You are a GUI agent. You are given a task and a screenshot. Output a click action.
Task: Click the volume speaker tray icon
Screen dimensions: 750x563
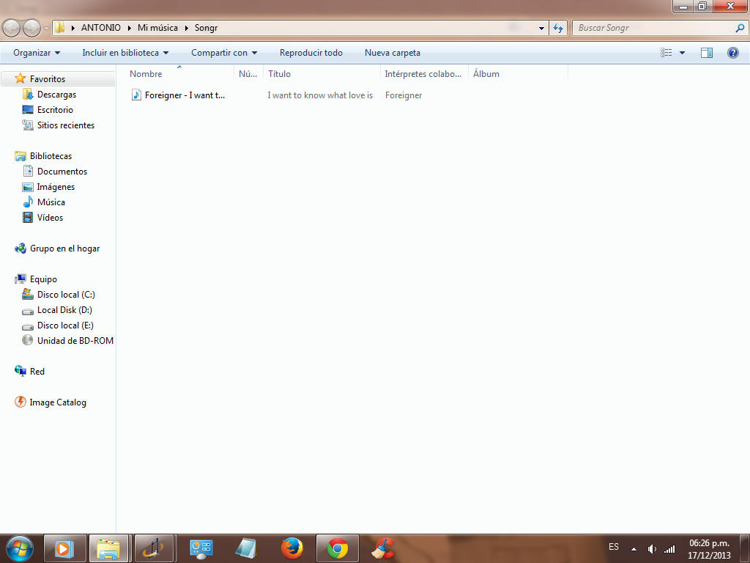[652, 549]
